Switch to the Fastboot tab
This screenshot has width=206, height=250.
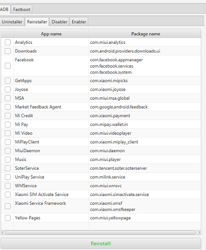point(21,9)
